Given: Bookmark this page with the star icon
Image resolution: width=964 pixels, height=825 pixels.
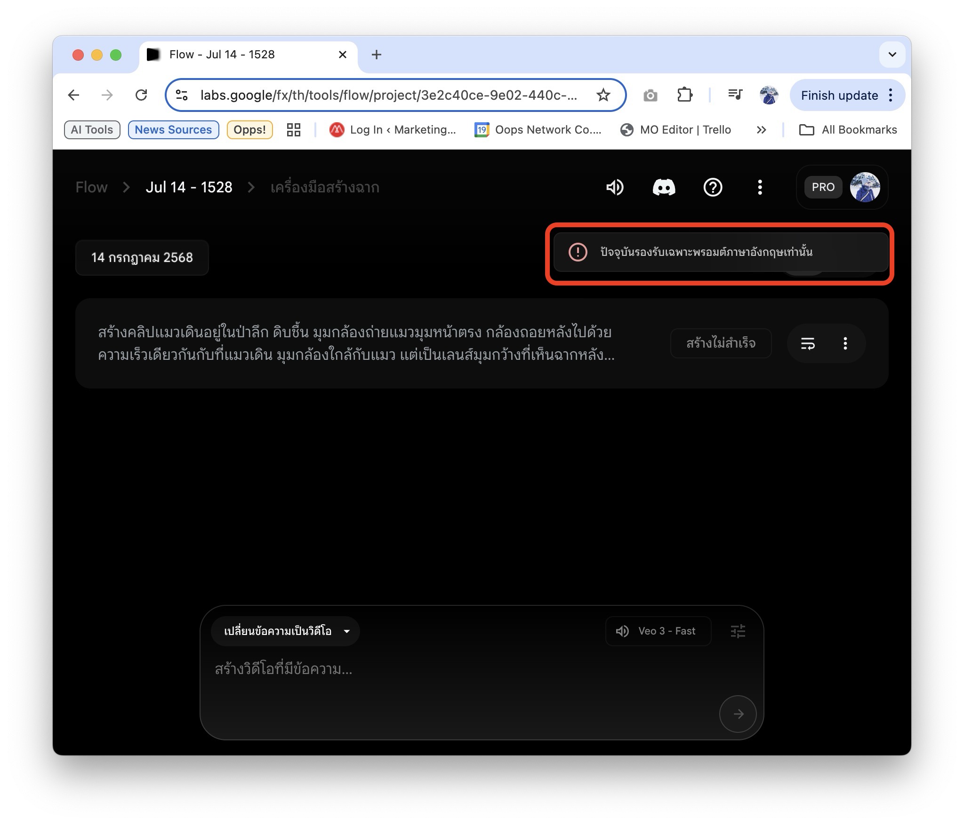Looking at the screenshot, I should pos(603,95).
